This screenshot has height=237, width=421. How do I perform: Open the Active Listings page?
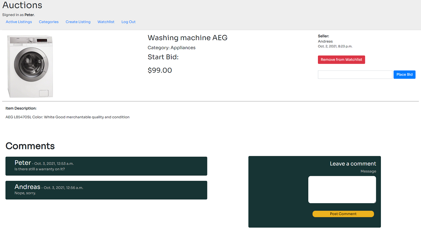pos(19,22)
